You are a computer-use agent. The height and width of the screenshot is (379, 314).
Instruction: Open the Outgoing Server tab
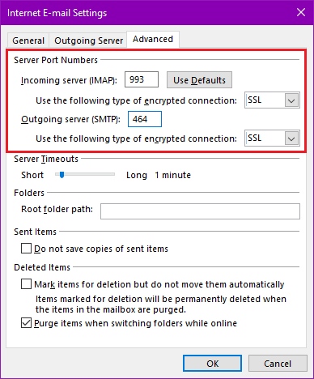(88, 40)
